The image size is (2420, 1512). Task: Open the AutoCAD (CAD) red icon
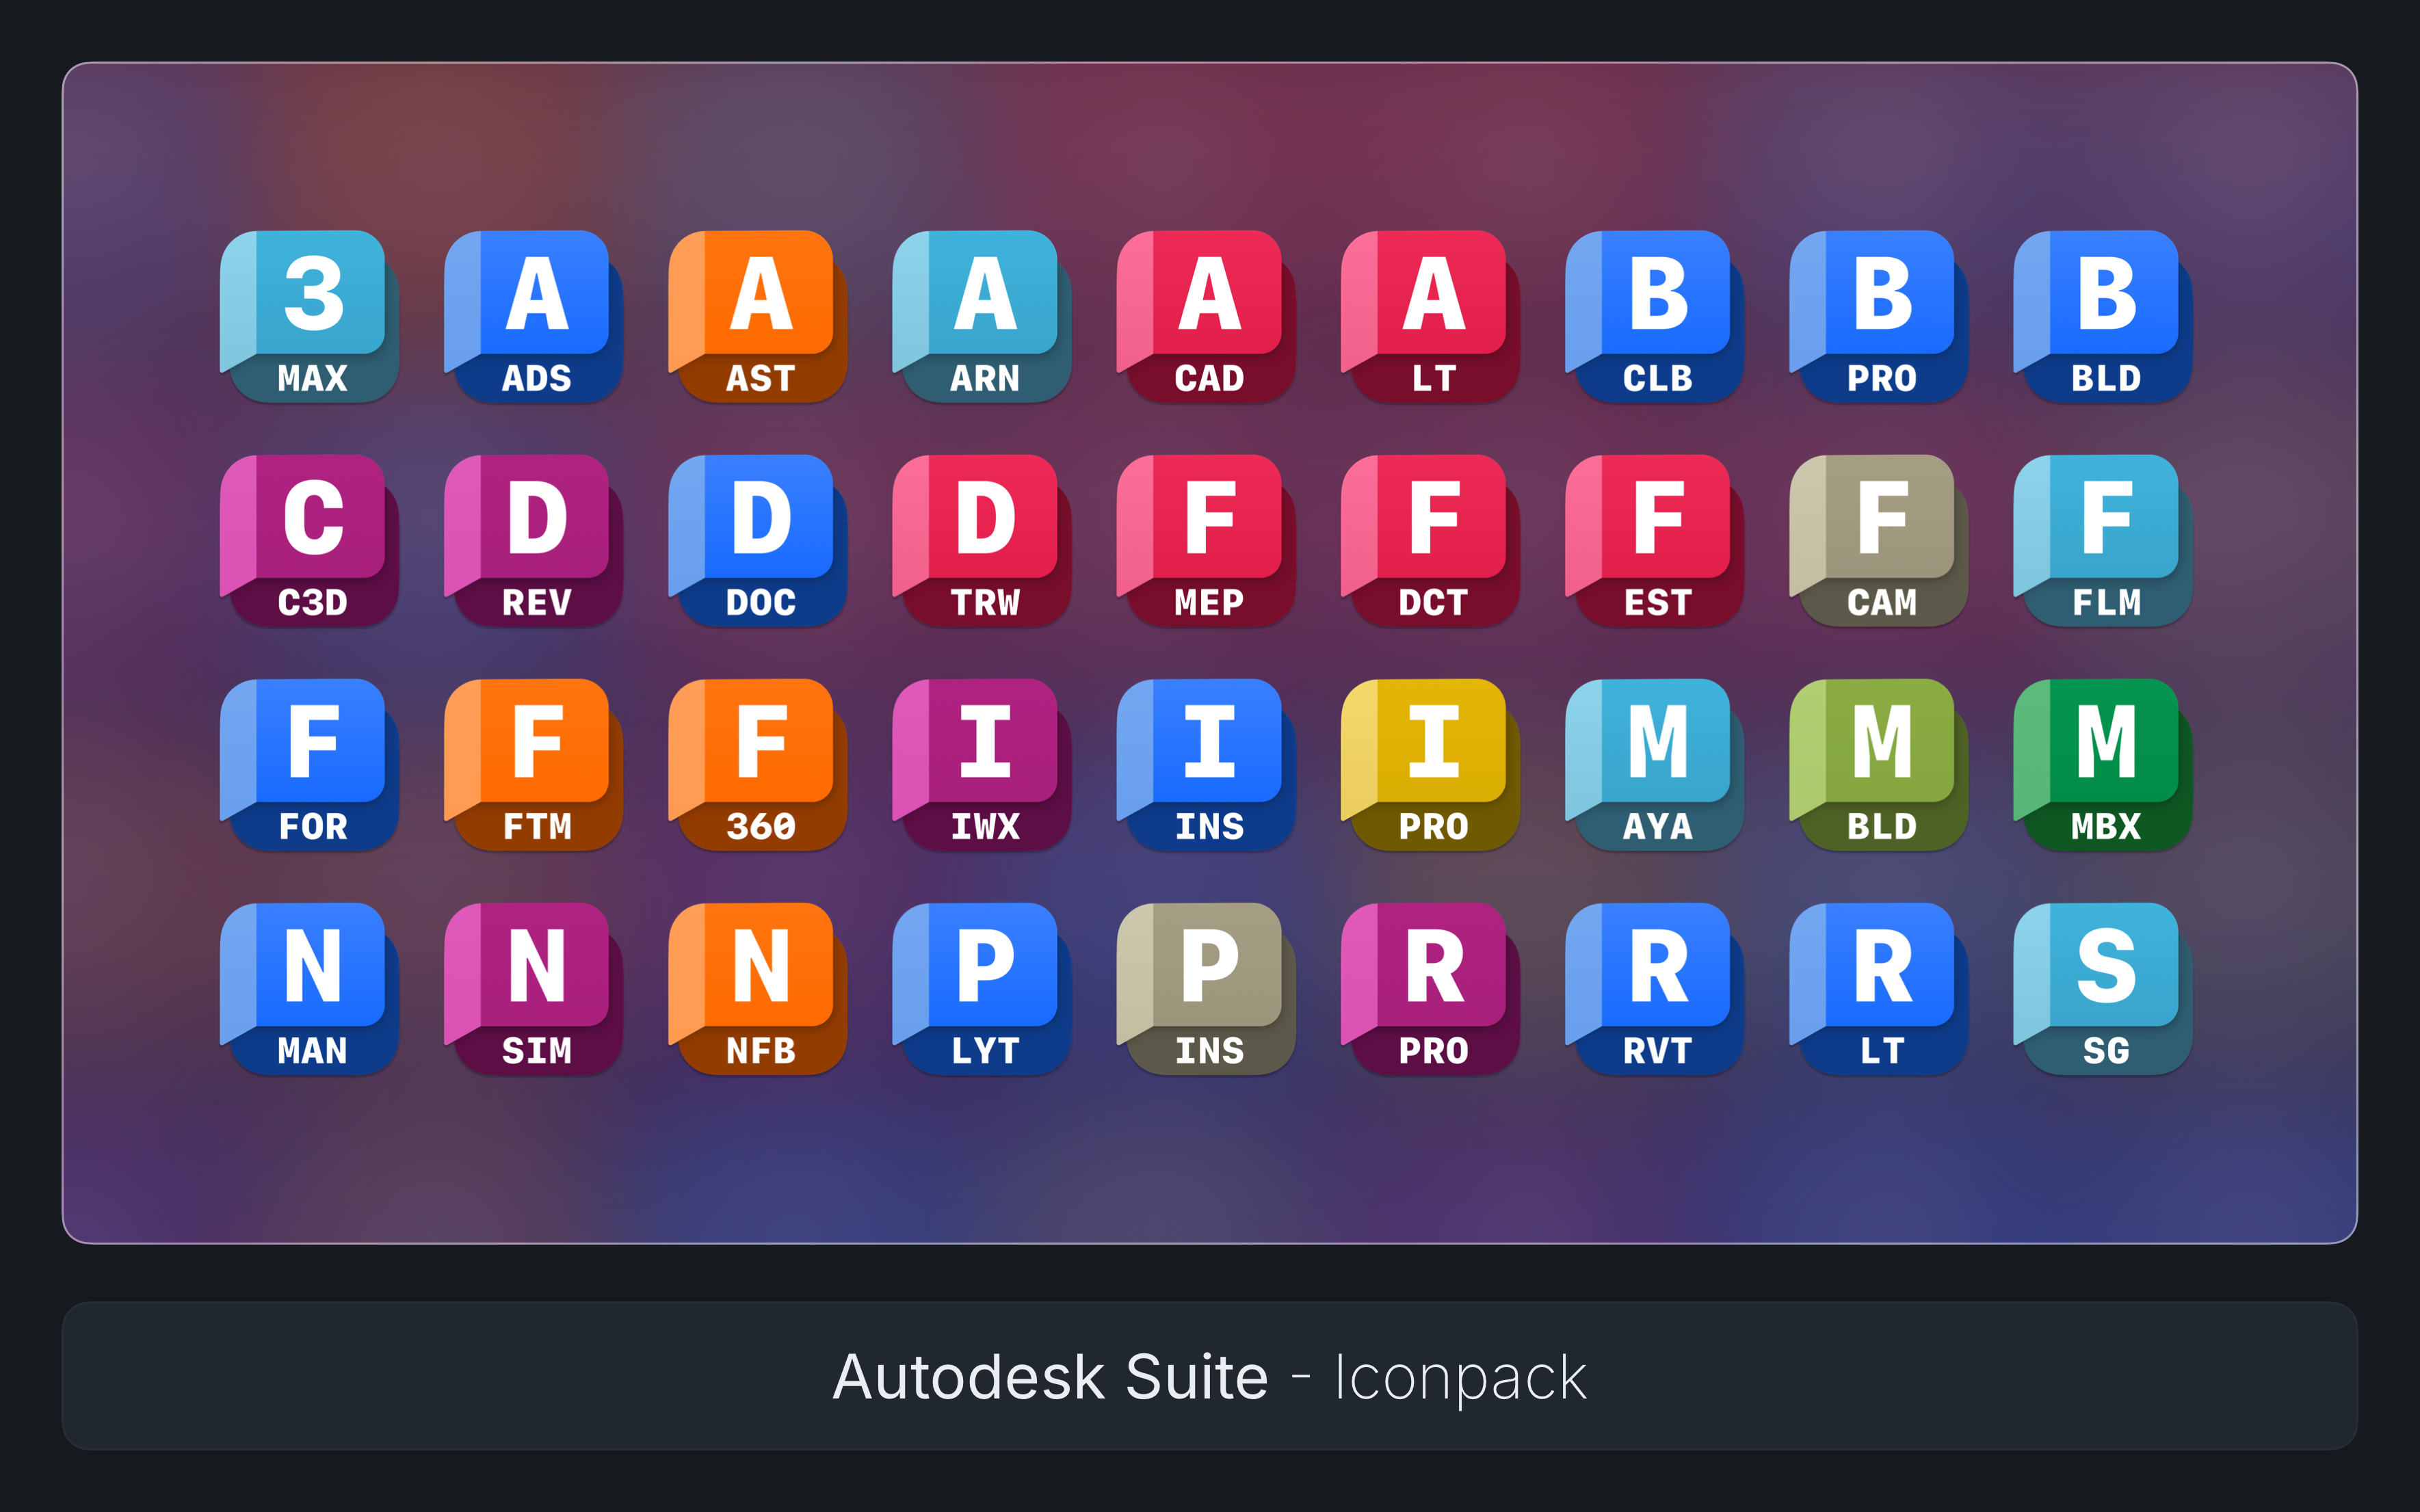click(1206, 316)
